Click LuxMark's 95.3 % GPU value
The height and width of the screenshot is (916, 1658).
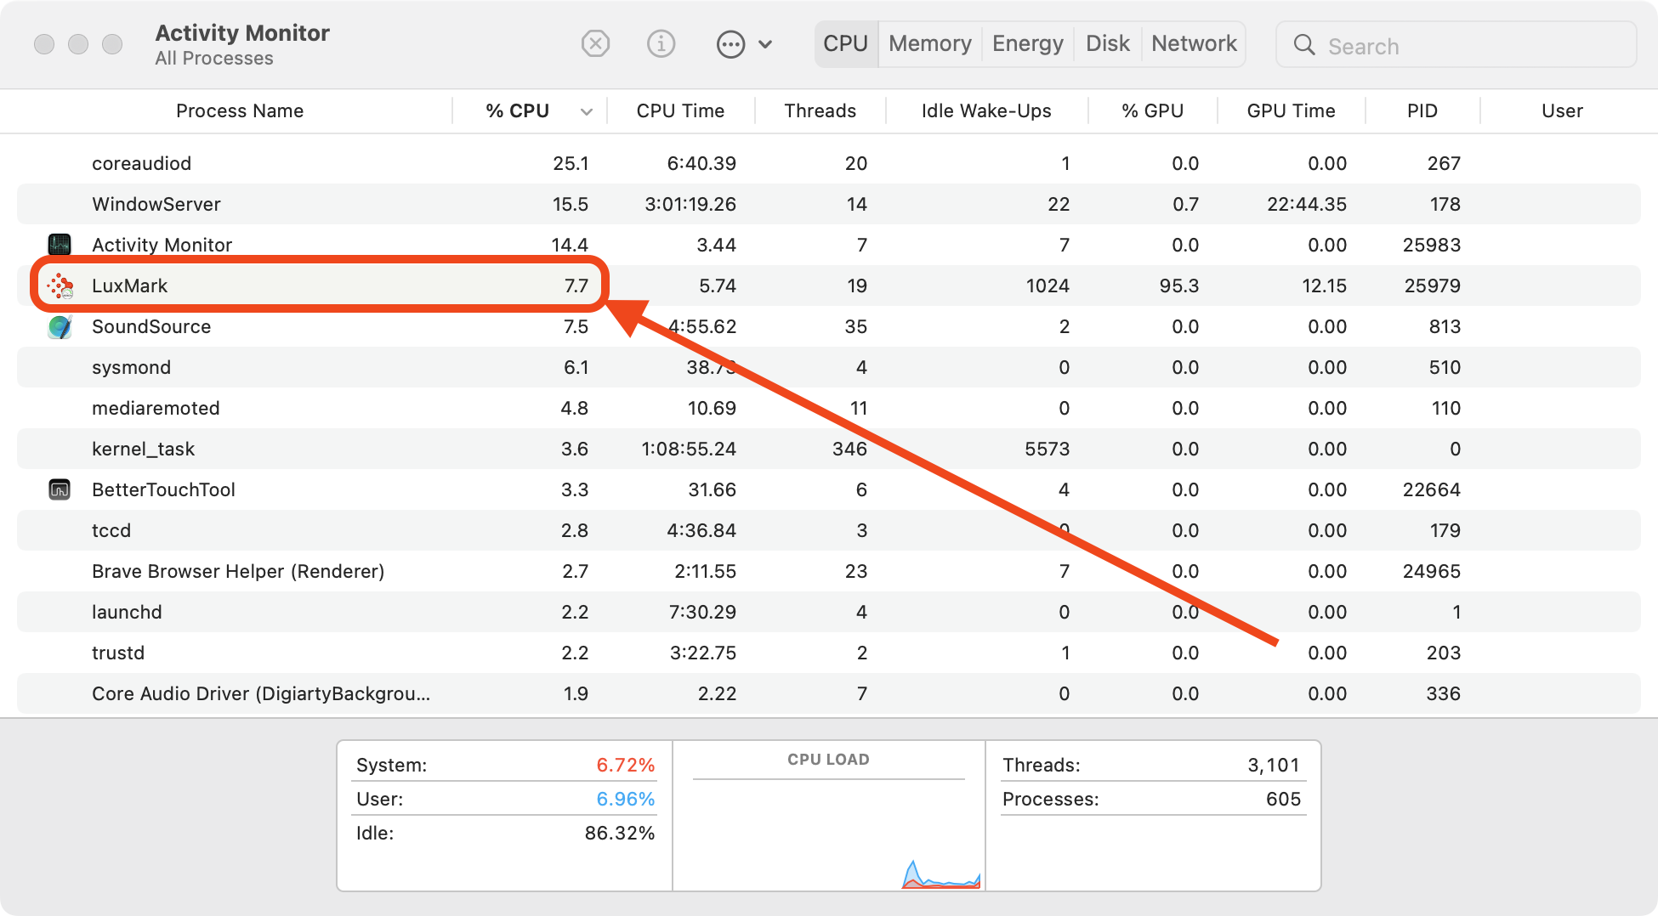1178,286
